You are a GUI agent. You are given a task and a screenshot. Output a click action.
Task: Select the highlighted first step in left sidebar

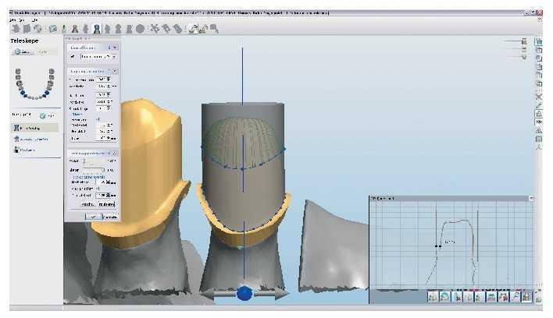click(30, 127)
